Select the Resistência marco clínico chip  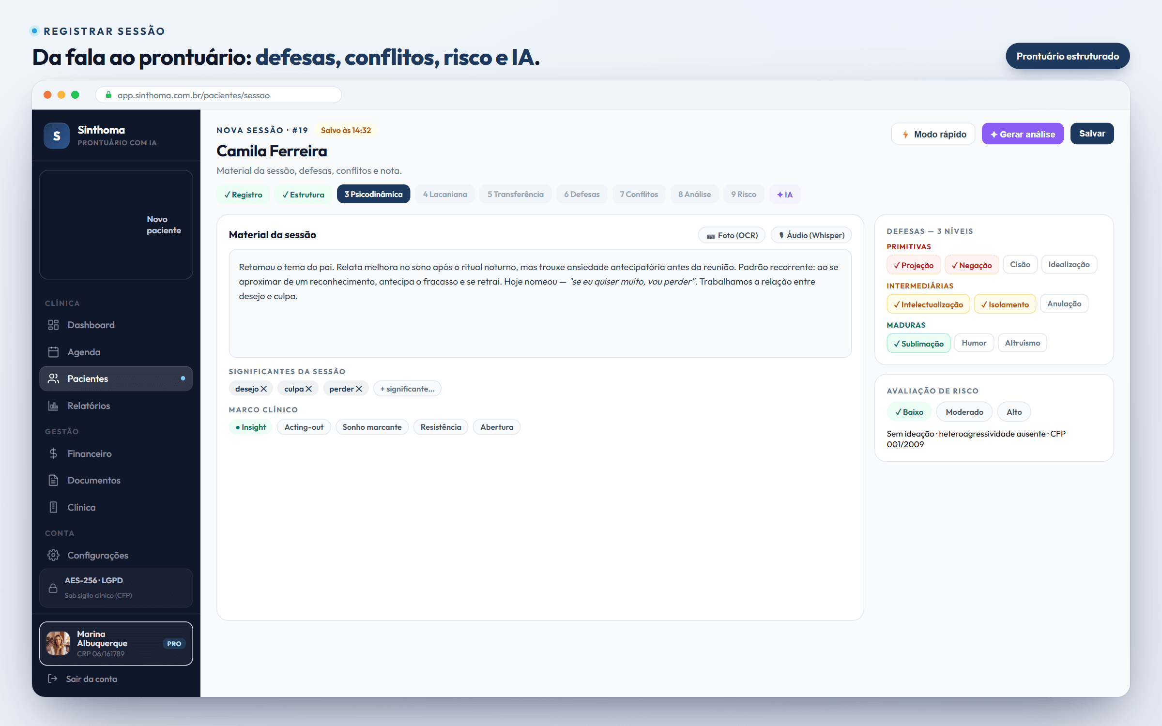click(441, 427)
